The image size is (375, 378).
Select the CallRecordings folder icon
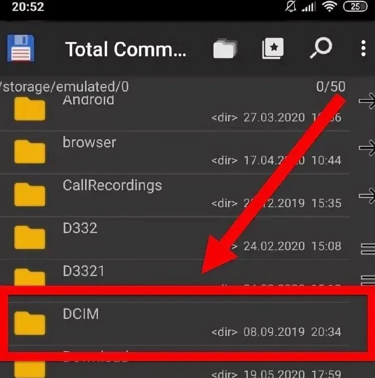coord(30,195)
